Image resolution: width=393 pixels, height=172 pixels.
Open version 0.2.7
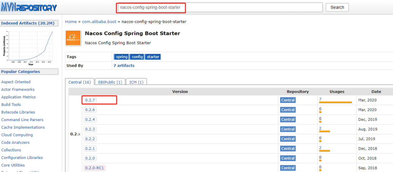pos(90,100)
